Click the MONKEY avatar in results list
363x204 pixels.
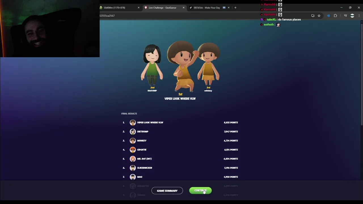coord(133,141)
